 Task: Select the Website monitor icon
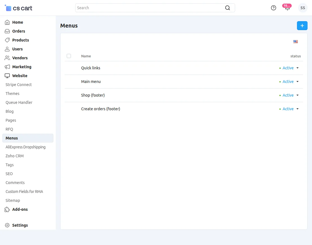coord(7,75)
